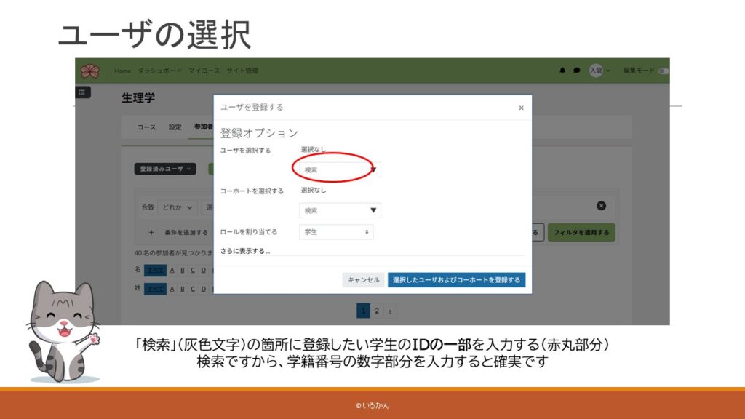Open the 登録済みユーザ dropdown

pyautogui.click(x=165, y=169)
